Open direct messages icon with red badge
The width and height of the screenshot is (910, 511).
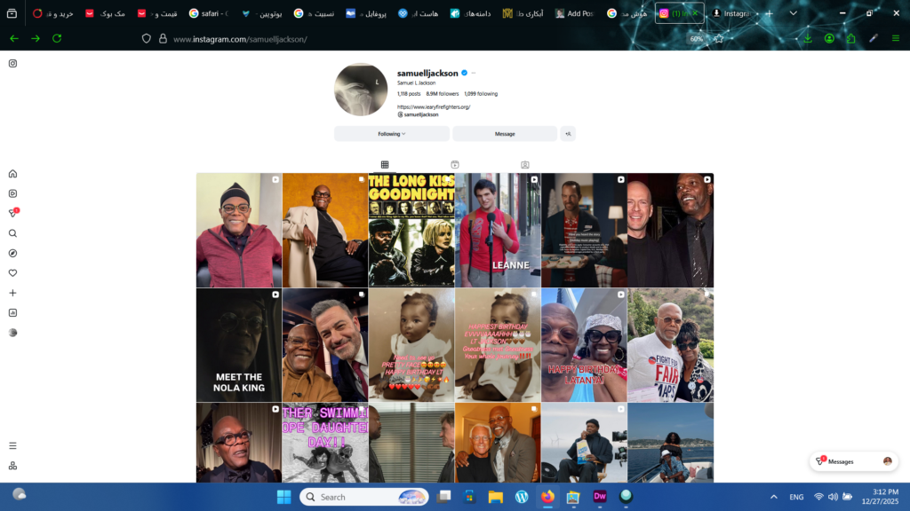coord(12,214)
